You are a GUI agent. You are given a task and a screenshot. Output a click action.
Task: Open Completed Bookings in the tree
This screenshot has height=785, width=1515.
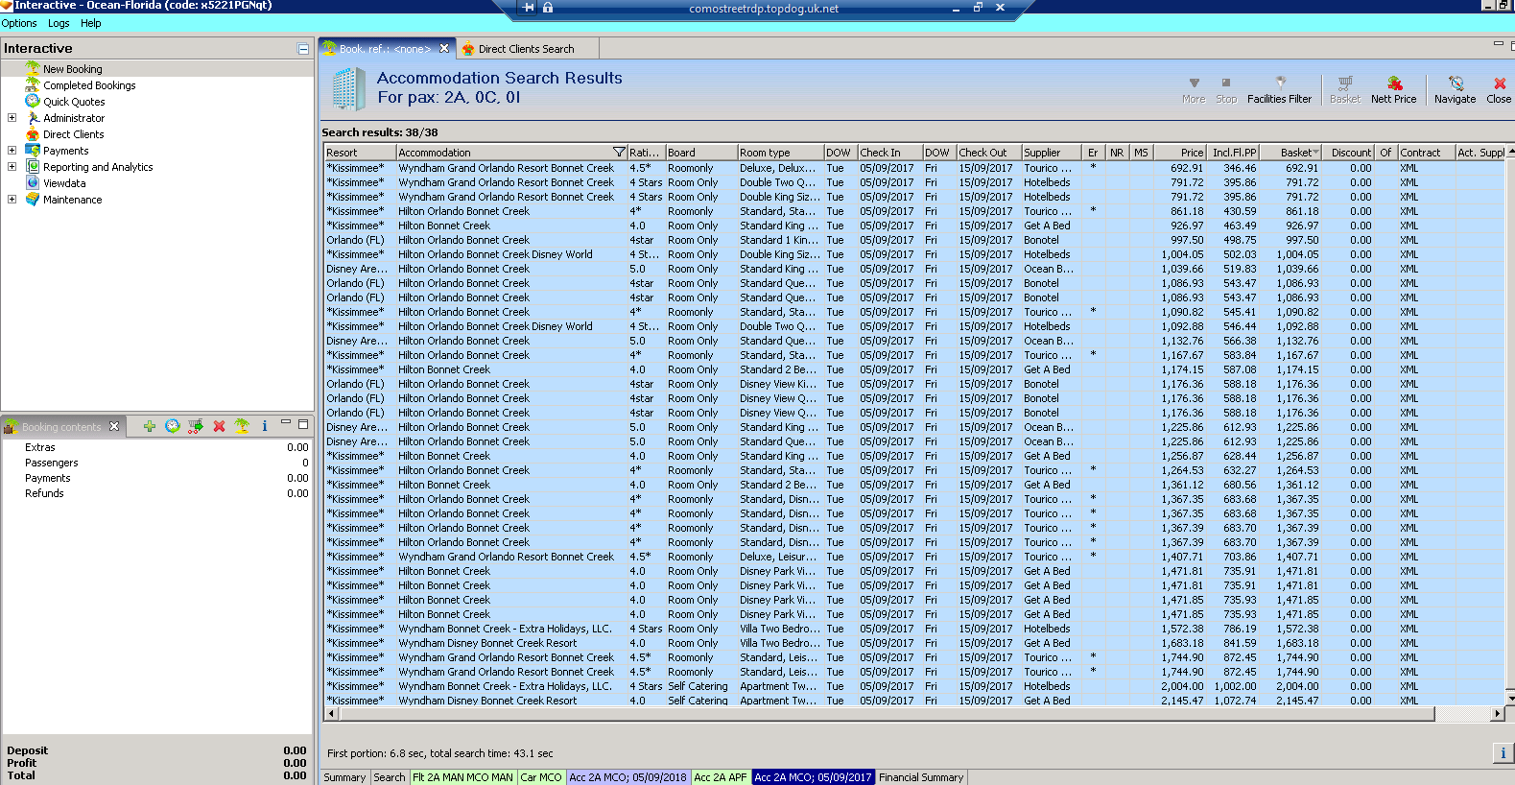click(x=89, y=85)
